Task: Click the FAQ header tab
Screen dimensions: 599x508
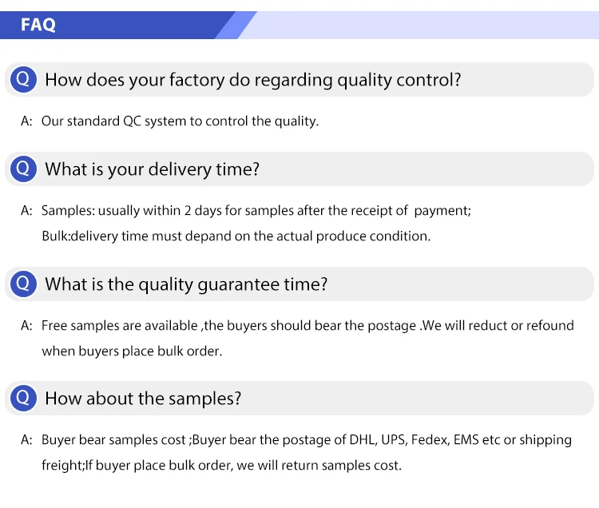Action: point(38,25)
